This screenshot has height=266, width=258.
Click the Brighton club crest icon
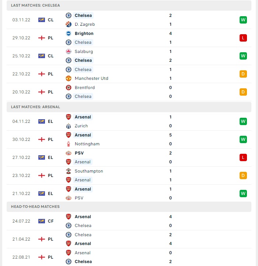click(69, 33)
